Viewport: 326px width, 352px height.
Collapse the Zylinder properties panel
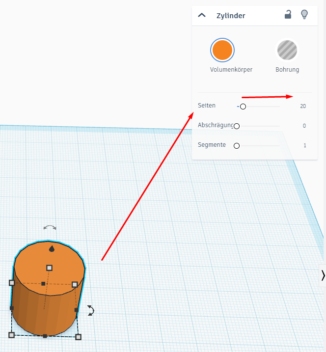coord(202,15)
